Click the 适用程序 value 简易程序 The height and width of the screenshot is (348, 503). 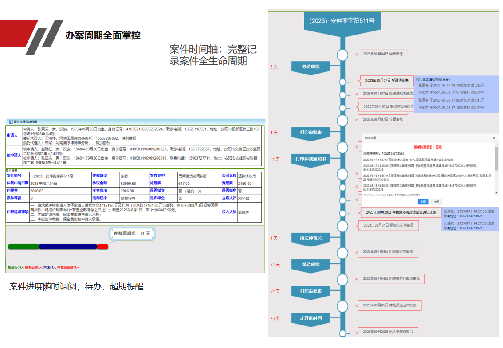(x=129, y=199)
